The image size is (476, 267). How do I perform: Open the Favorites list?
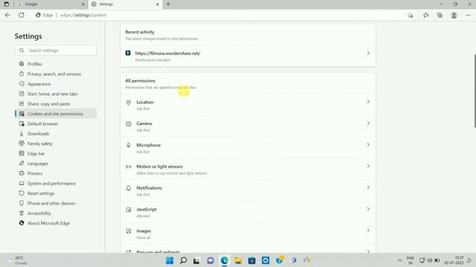click(425, 15)
